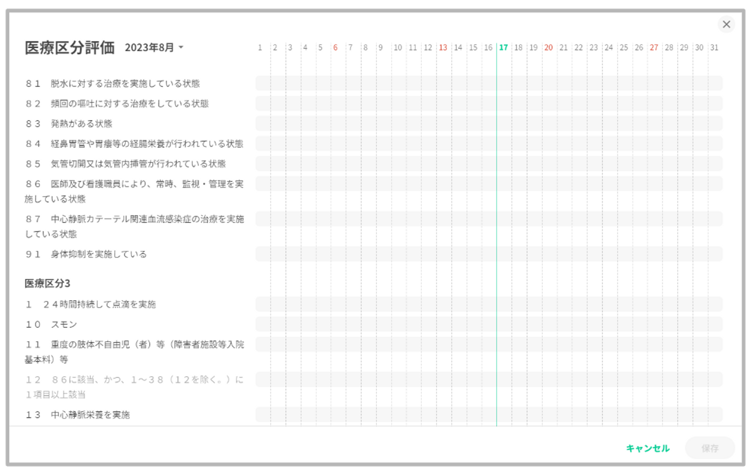Click the キャンセル button
Screen dimensions: 754x471
click(647, 448)
